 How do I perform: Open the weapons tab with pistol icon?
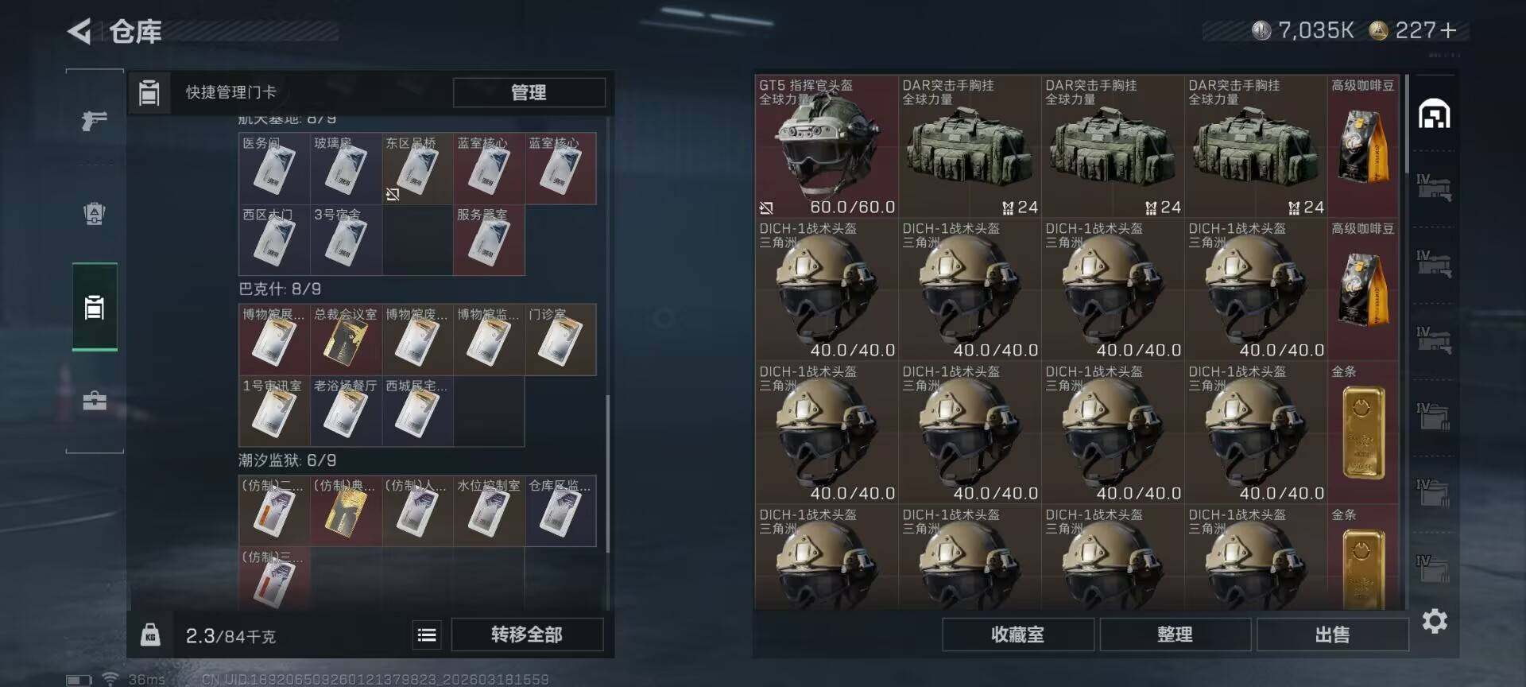[95, 121]
